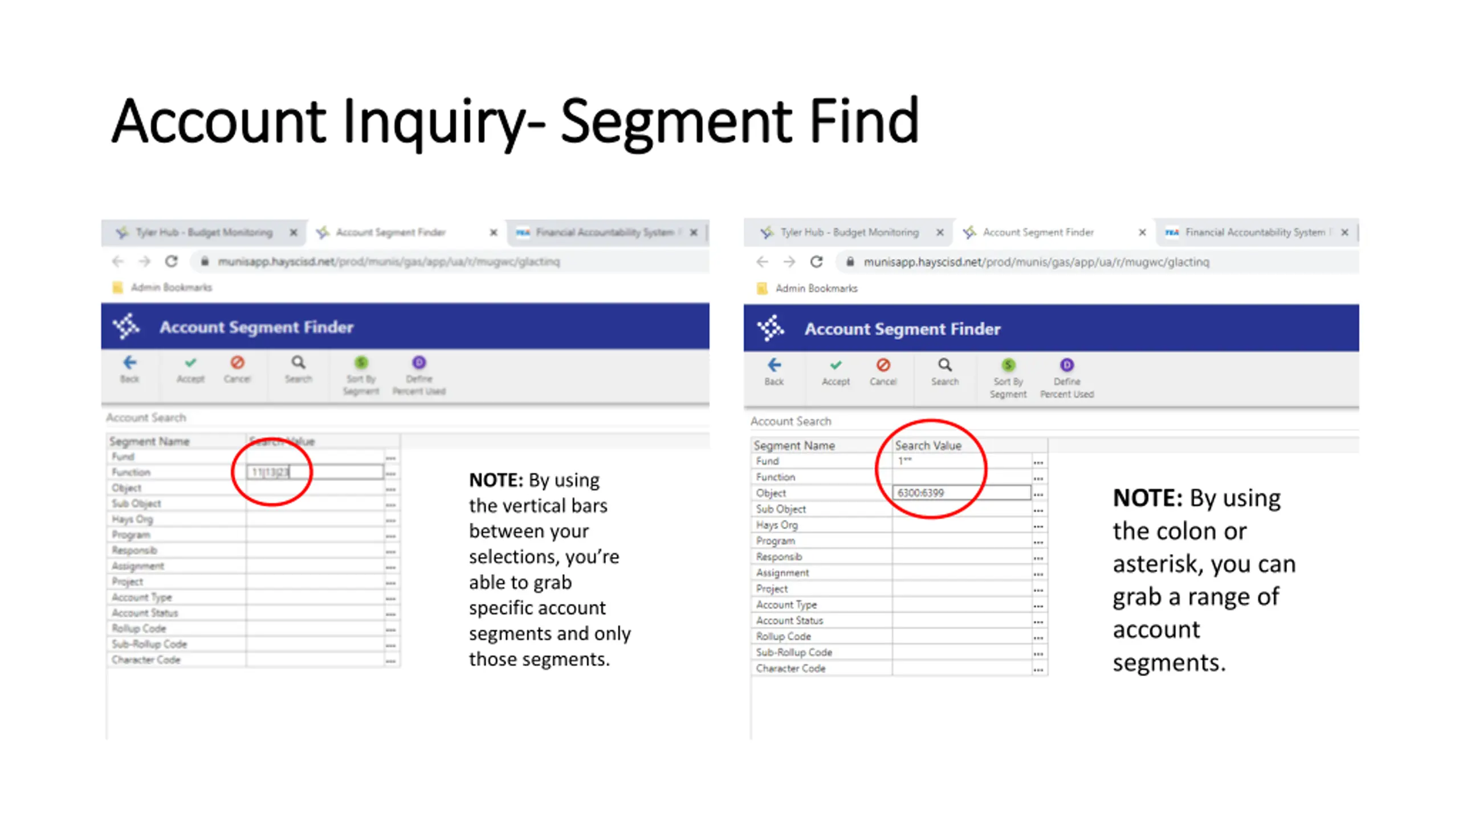Click Accept checkmark in right screenshot toolbar

(x=836, y=371)
